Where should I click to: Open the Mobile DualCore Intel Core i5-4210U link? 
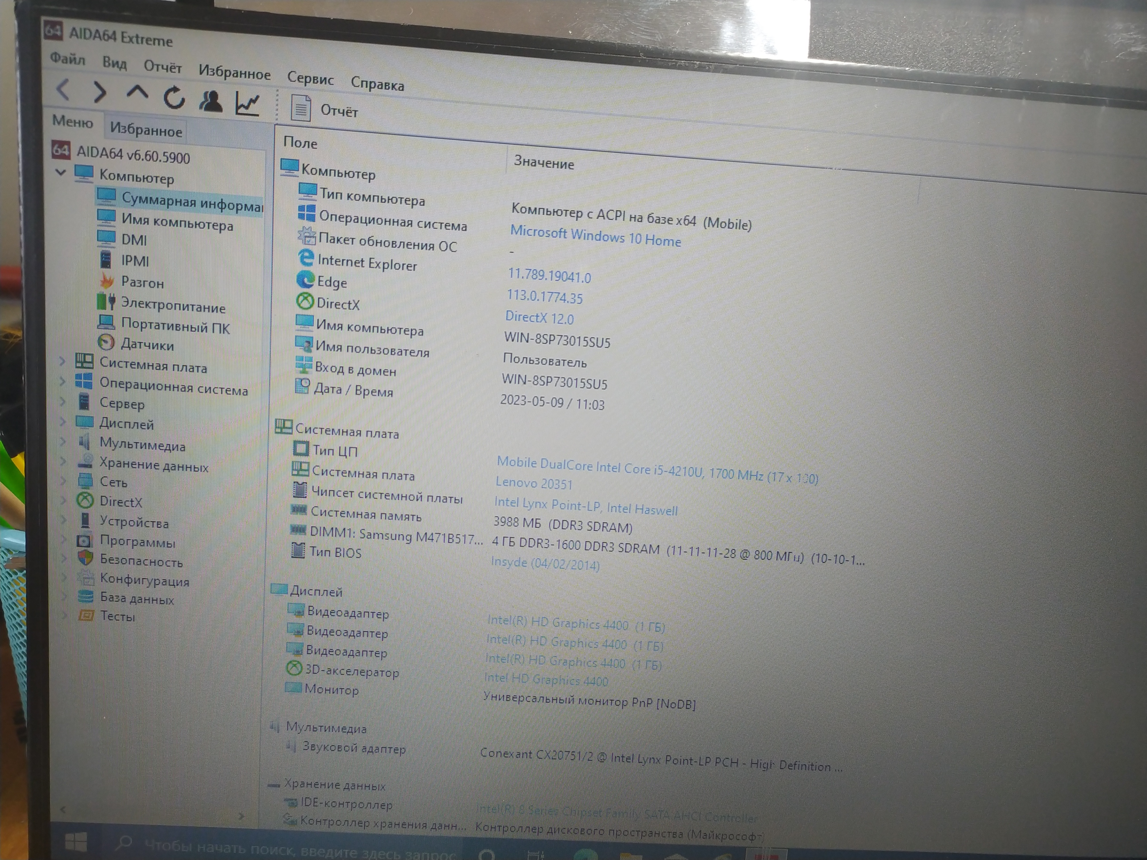coord(658,470)
